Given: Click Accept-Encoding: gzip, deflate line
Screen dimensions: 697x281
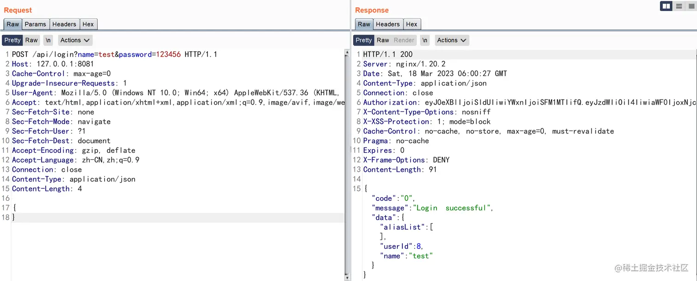Looking at the screenshot, I should point(74,150).
